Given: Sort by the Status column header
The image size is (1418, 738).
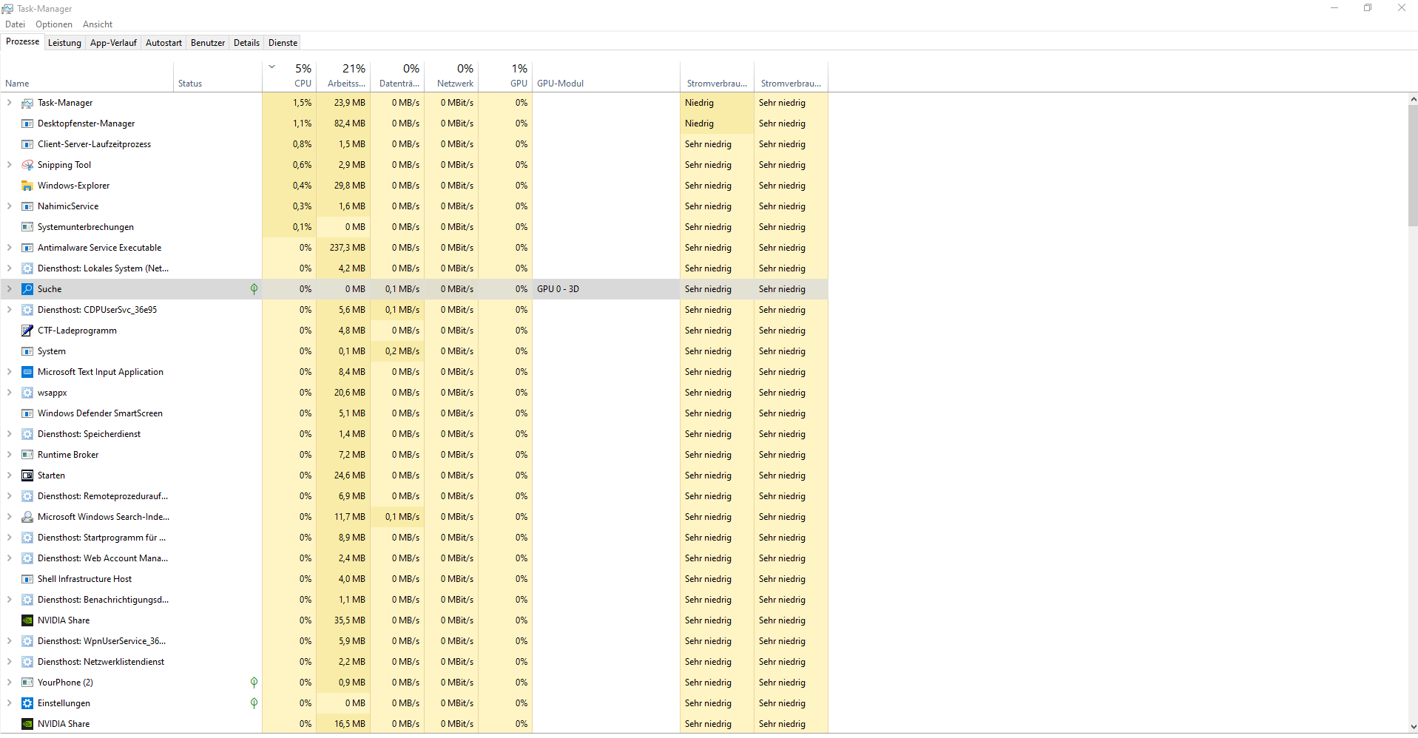Looking at the screenshot, I should point(218,75).
